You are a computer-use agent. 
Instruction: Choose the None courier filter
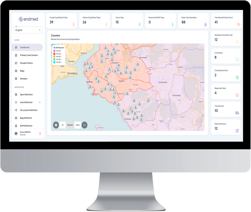click(x=77, y=125)
